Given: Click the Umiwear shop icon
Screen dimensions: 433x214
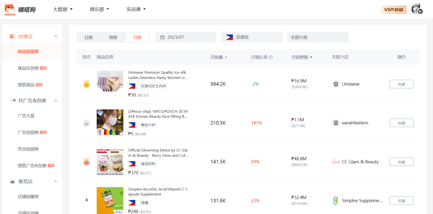Looking at the screenshot, I should pos(336,84).
